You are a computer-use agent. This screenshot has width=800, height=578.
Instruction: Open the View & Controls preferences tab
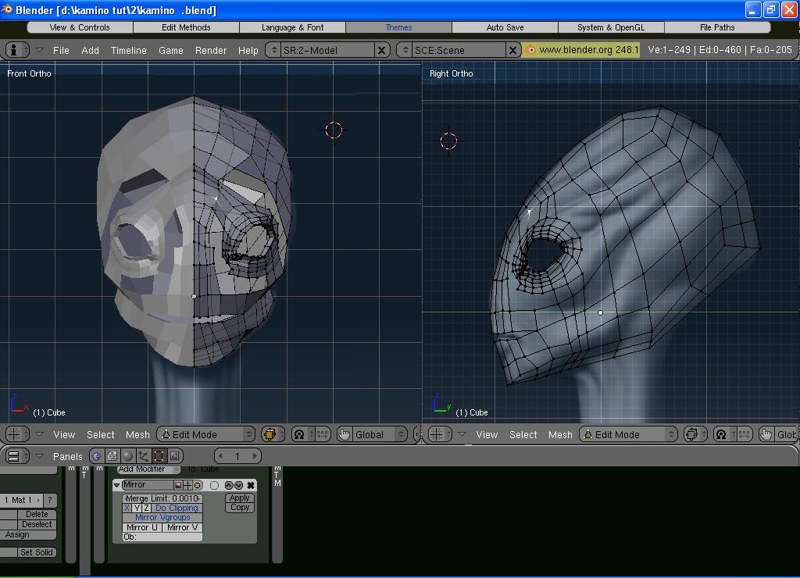point(80,27)
